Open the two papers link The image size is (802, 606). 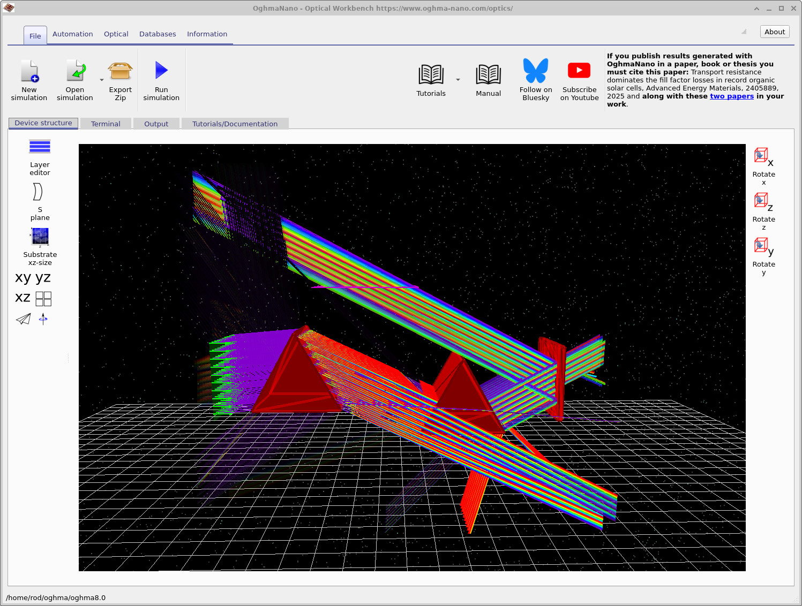(732, 96)
